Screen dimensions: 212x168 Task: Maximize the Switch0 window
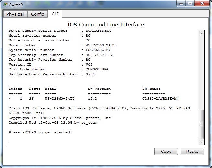point(190,4)
